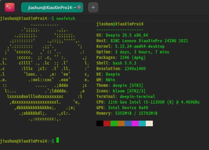The image size is (209, 150).
Task: Click the black color block
Action: click(x=100, y=123)
